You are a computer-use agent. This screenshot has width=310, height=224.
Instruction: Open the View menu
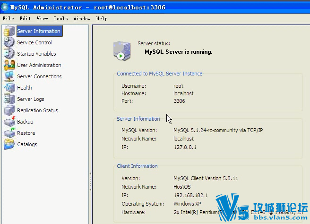[x=42, y=19]
